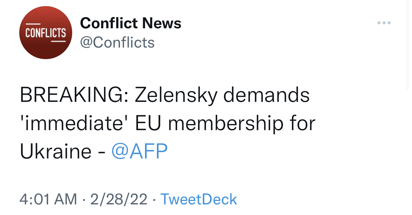Click the white CONFLICTS text in the logo
Viewport: 412px width, 215px height.
coord(46,33)
